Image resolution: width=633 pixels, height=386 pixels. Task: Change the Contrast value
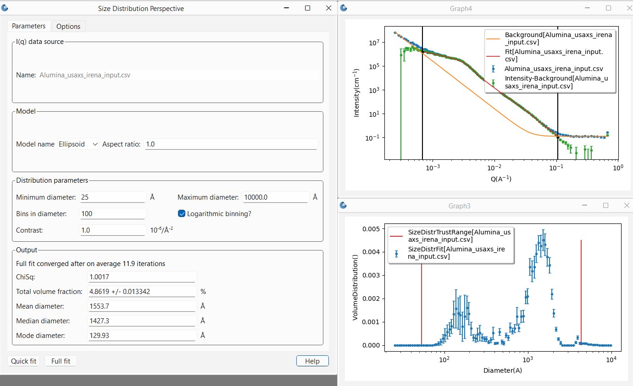[113, 230]
